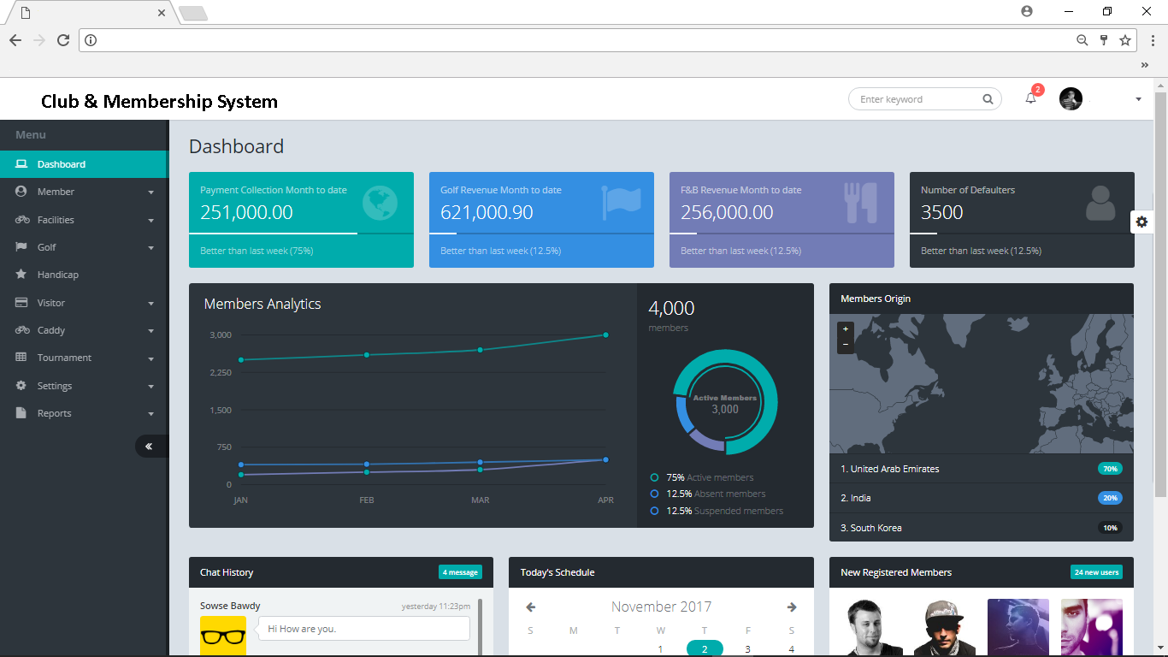Open Chrome menu three dots

pos(1153,40)
